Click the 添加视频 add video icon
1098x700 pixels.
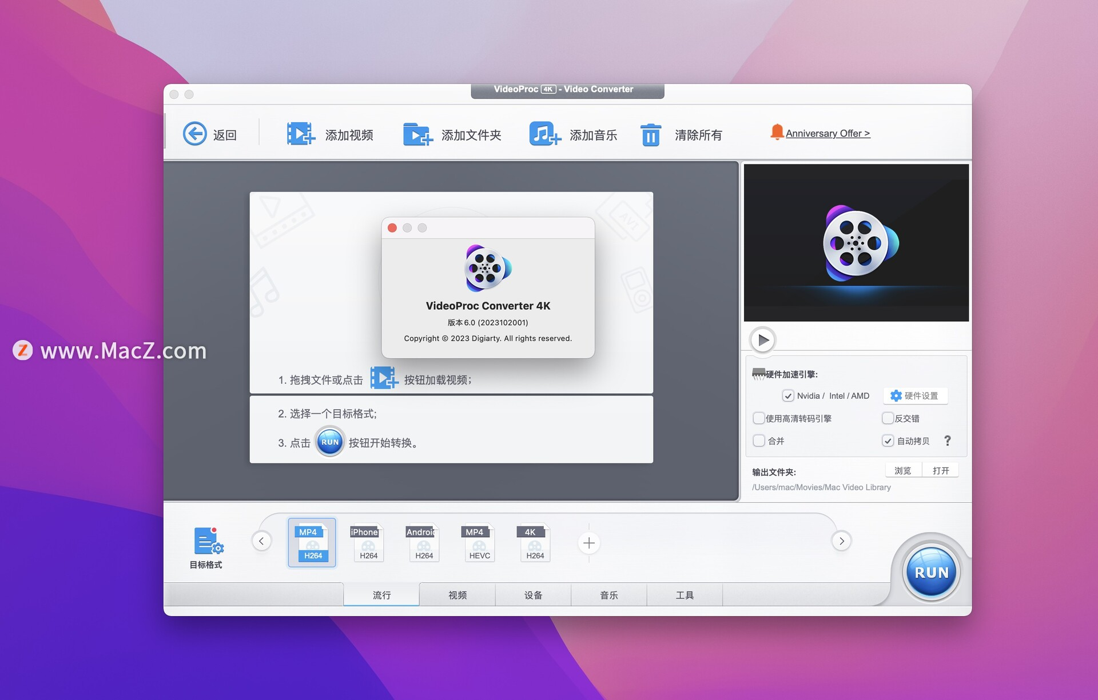point(301,134)
